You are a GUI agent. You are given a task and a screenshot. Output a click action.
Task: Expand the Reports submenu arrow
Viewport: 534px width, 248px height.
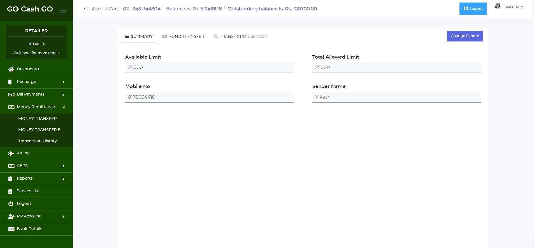pyautogui.click(x=63, y=179)
